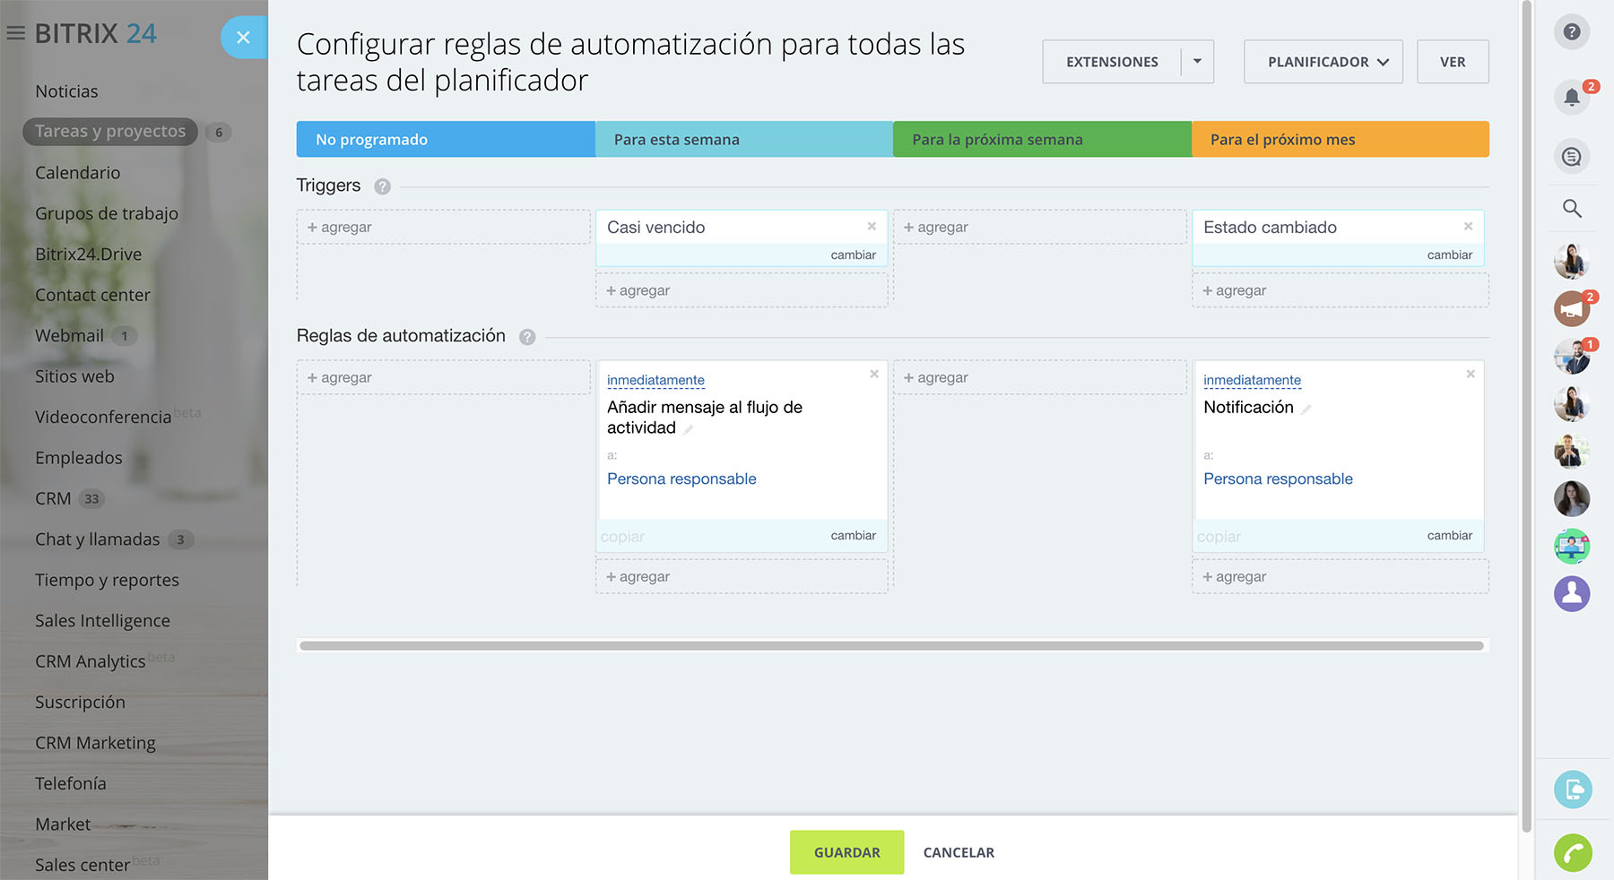Click the Guardar button
This screenshot has width=1614, height=880.
(x=846, y=852)
